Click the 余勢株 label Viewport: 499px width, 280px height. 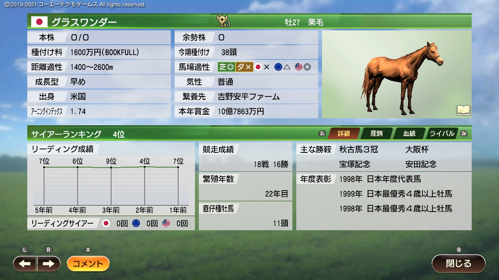[194, 37]
